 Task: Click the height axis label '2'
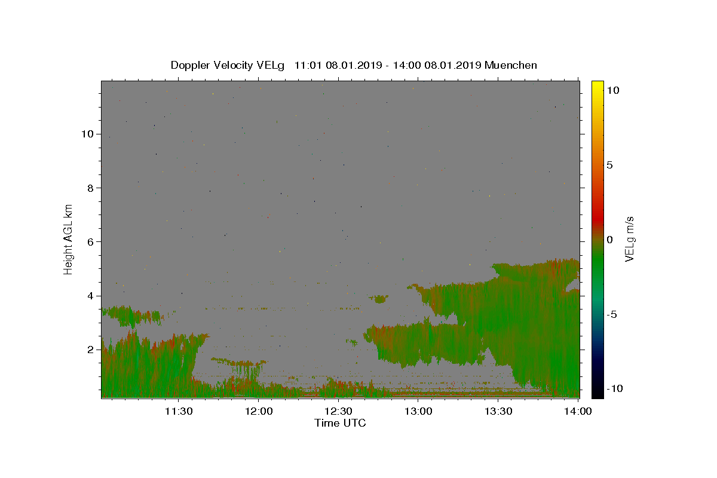coord(91,350)
